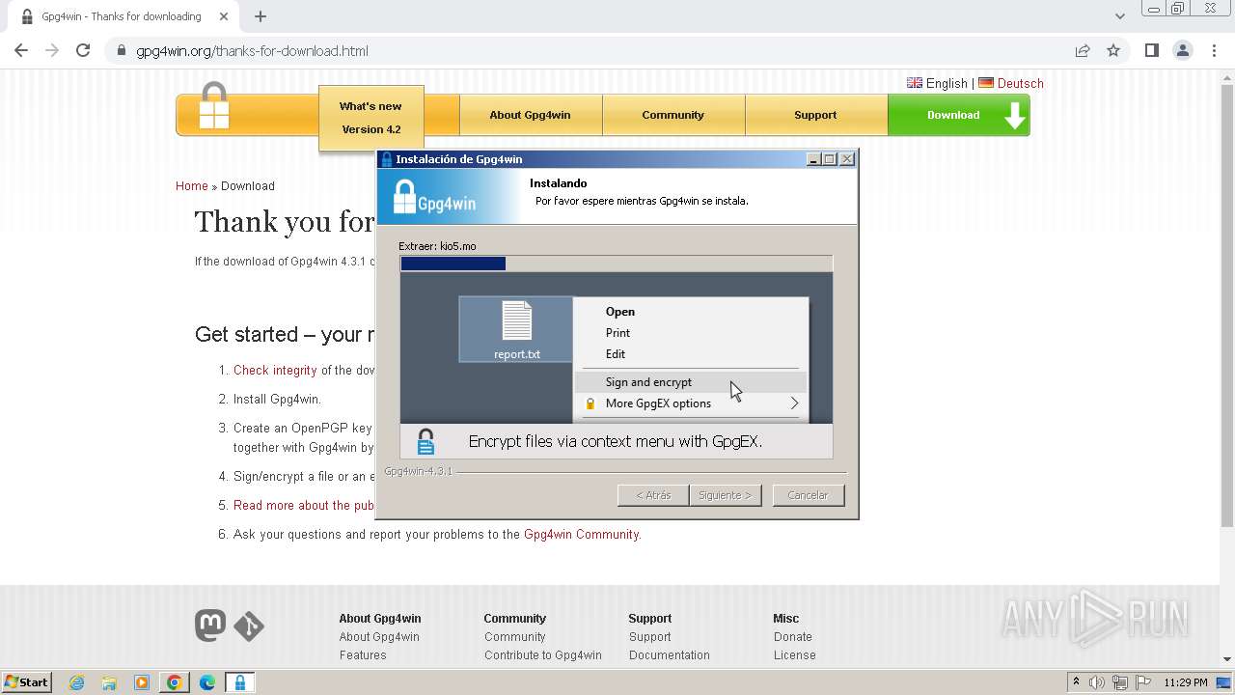Click the browser forward arrow

(52, 51)
